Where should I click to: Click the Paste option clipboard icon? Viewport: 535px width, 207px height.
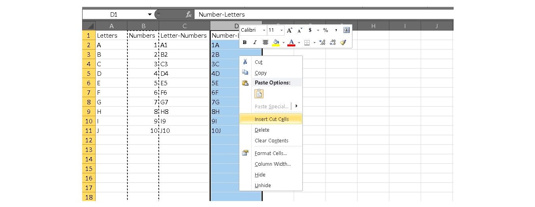coord(259,94)
